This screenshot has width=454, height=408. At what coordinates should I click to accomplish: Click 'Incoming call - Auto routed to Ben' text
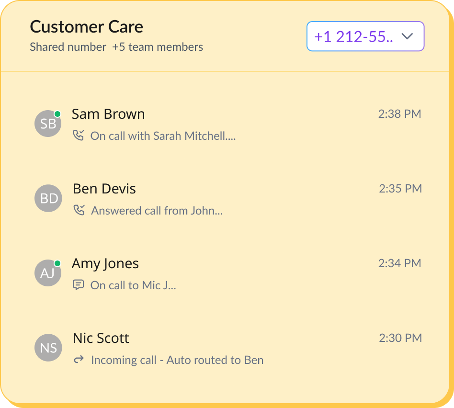[177, 360]
